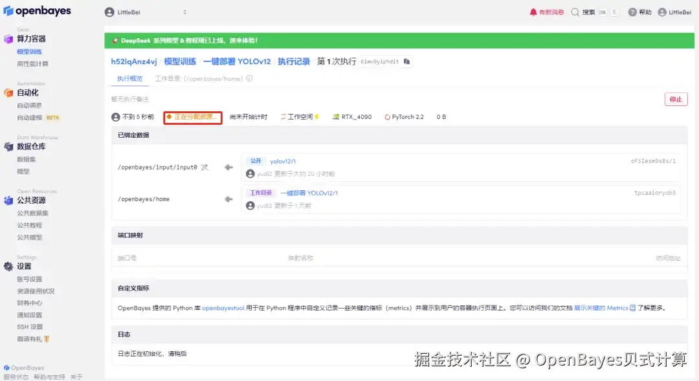This screenshot has height=381, width=699.
Task: Click the gift icon beside 邀请有礼
Action: tap(47, 339)
